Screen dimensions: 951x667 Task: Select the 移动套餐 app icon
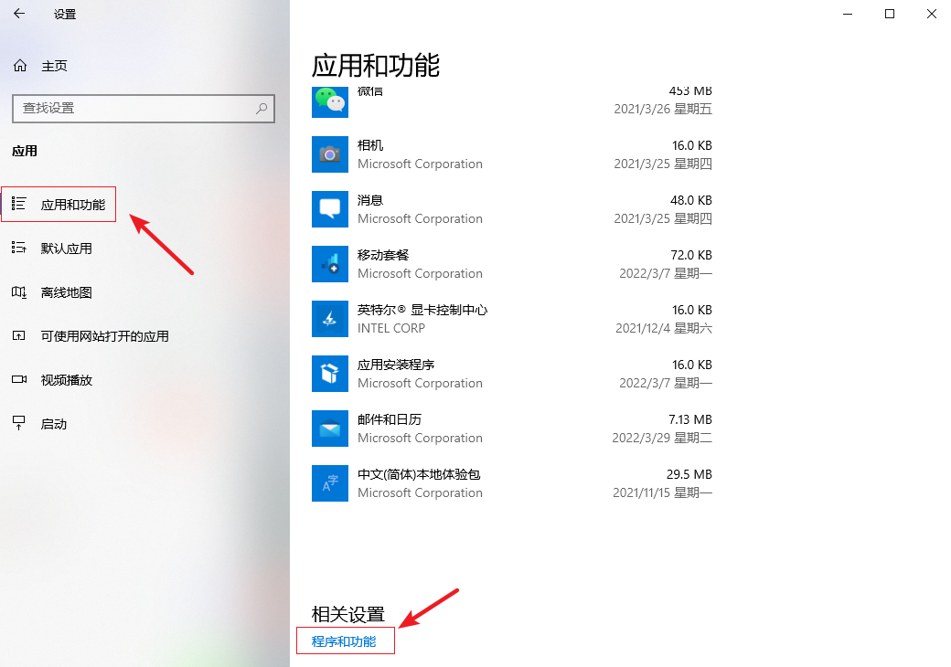click(329, 264)
